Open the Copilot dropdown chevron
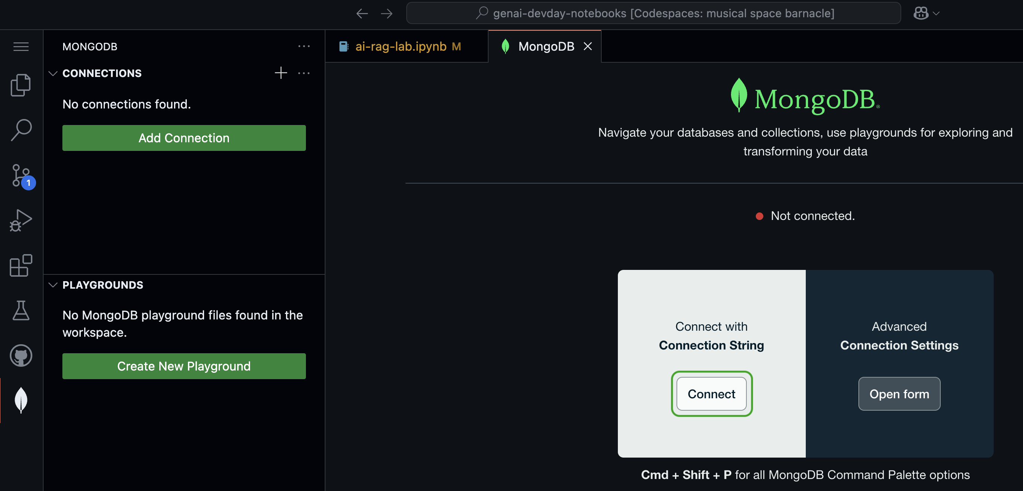This screenshot has width=1023, height=491. click(936, 14)
